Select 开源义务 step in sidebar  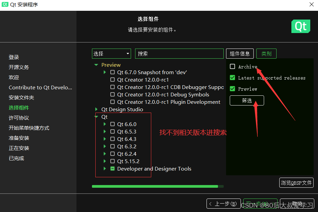pos(19,67)
